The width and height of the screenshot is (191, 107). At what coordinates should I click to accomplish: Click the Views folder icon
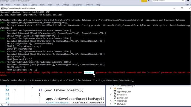(x=115, y=89)
